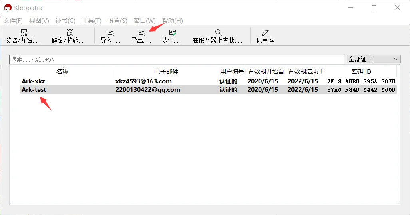Click the Sign/Encrypt (签名/加密) toolbar icon
Screen dimensions: 410x215
click(x=24, y=32)
